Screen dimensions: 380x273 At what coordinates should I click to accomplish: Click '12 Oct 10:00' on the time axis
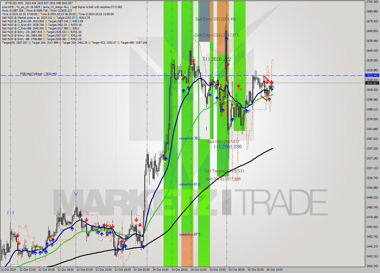(47, 270)
